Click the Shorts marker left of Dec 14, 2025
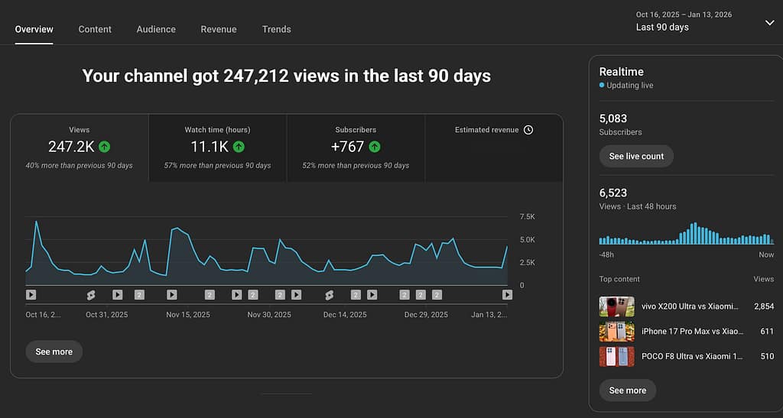 330,295
